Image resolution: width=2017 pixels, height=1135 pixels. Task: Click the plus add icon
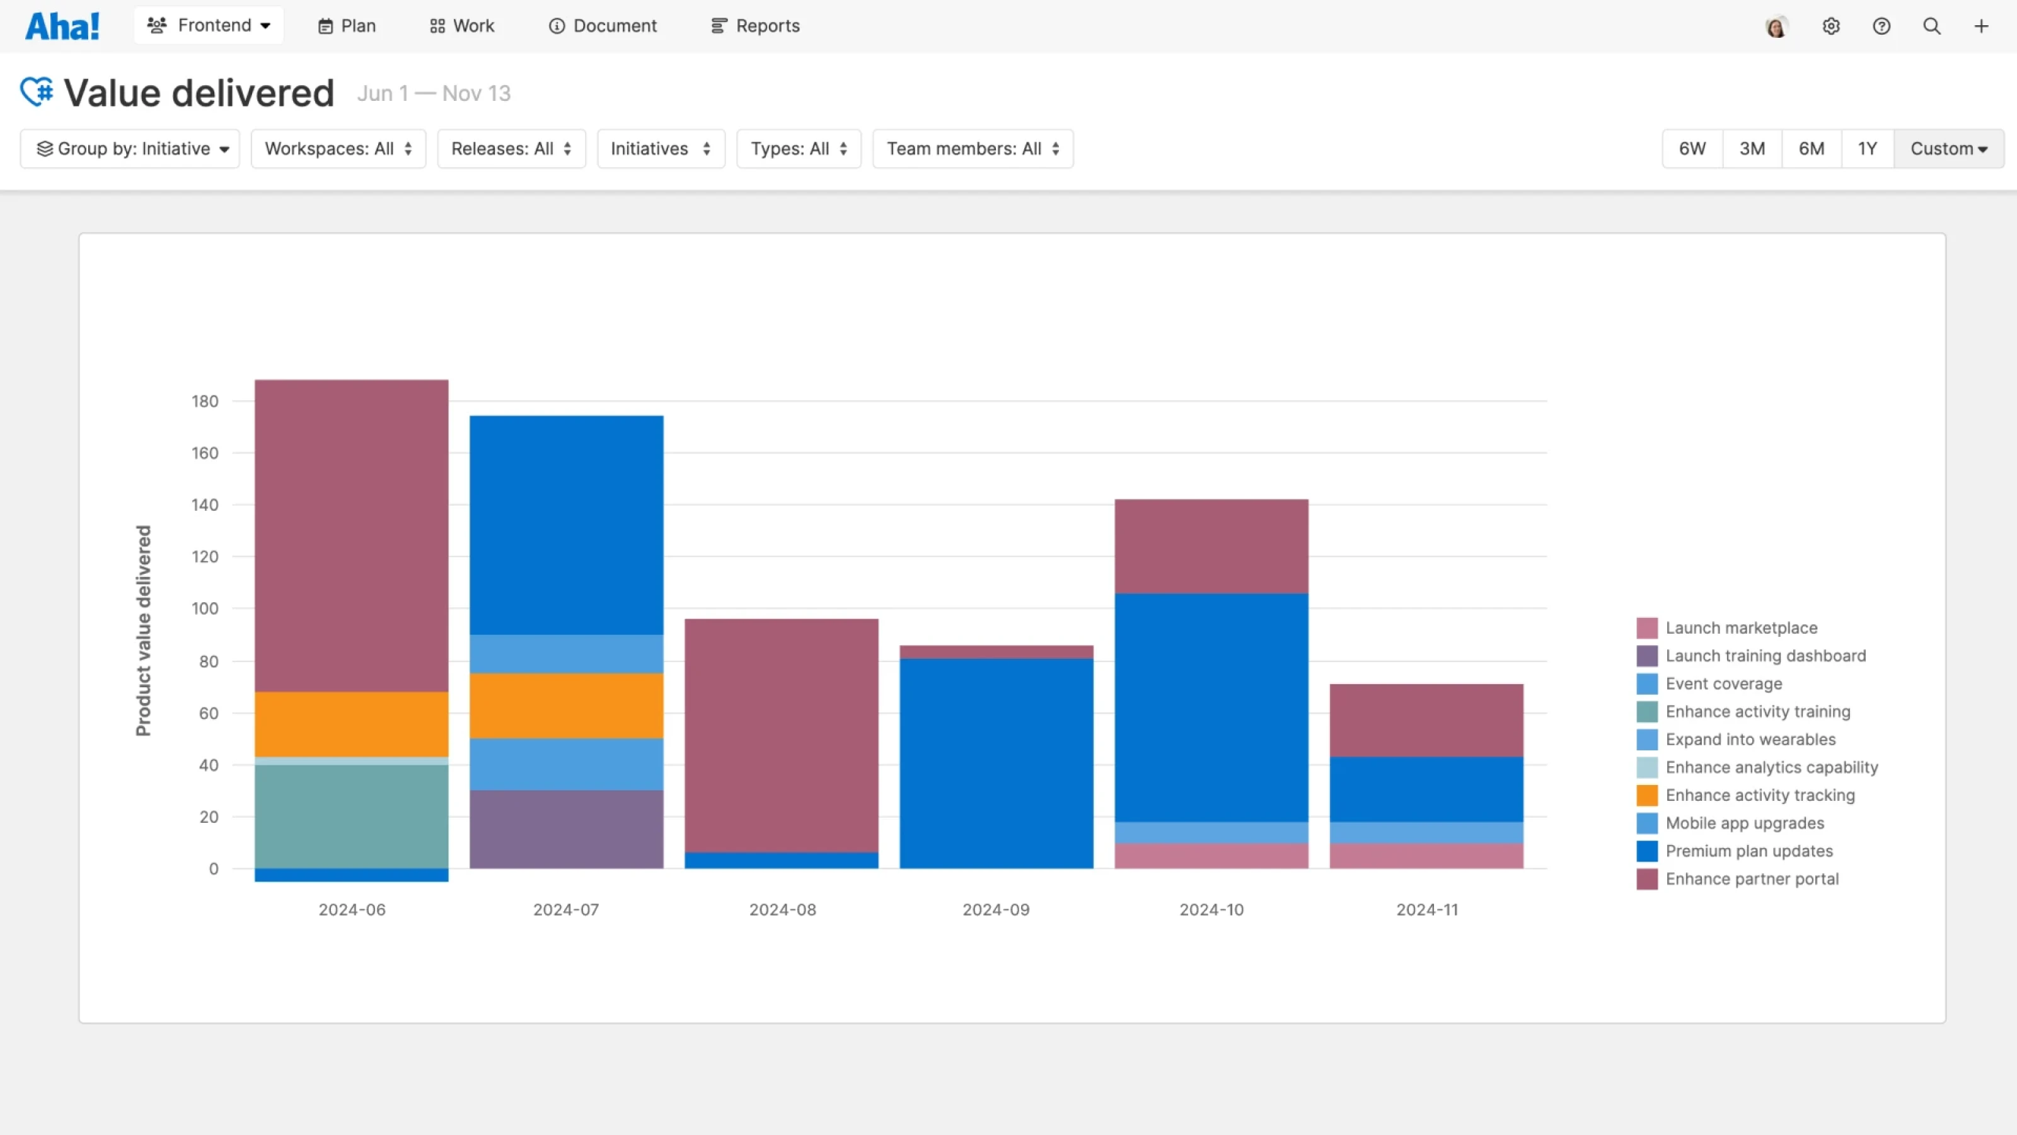pyautogui.click(x=1981, y=26)
